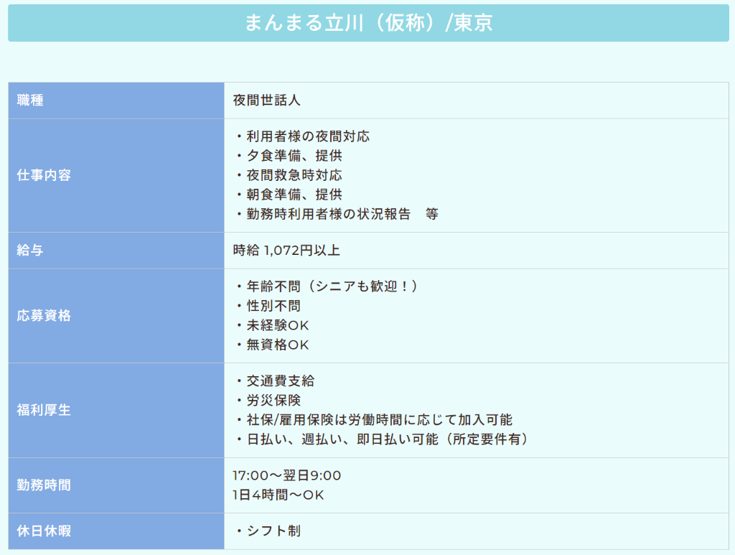
Task: Click the 時給 1,072円以上 salary text
Action: (286, 251)
